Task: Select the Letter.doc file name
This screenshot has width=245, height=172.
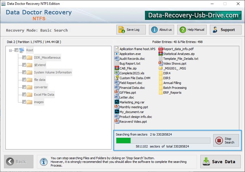Action: point(127,97)
